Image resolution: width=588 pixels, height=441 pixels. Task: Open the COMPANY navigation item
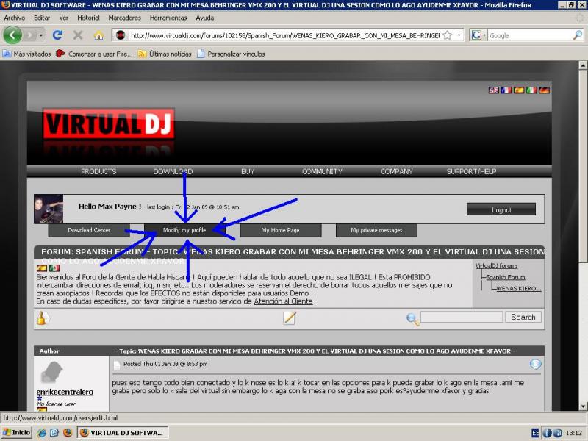point(397,171)
